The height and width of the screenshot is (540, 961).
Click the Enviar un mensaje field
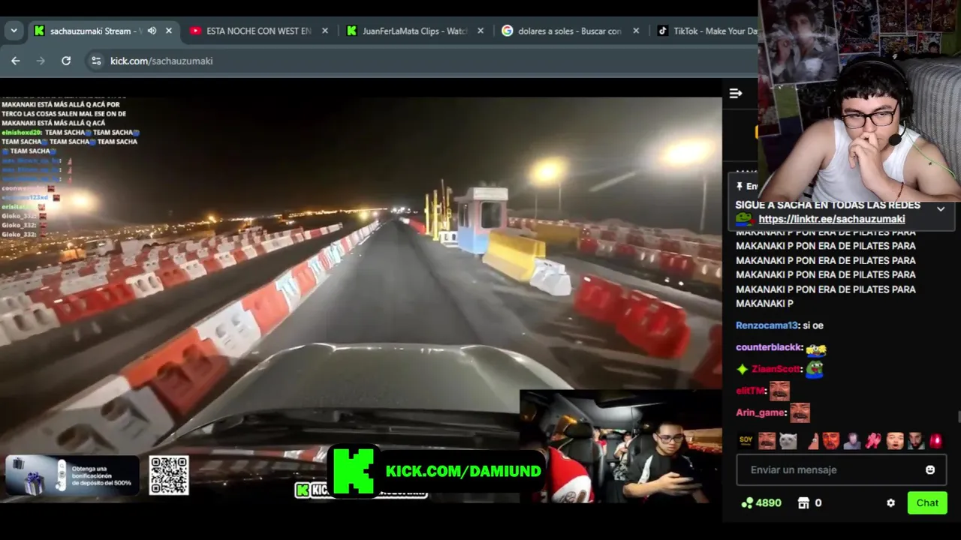click(842, 469)
